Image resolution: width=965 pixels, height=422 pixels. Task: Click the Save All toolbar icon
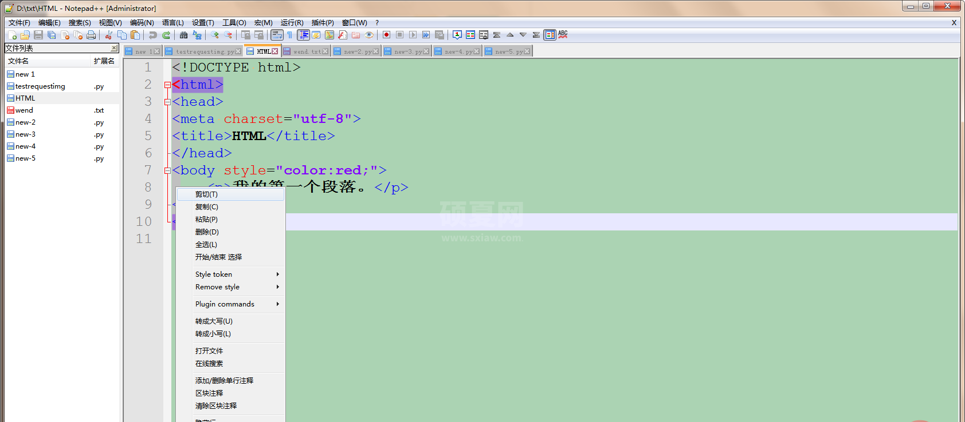point(52,35)
